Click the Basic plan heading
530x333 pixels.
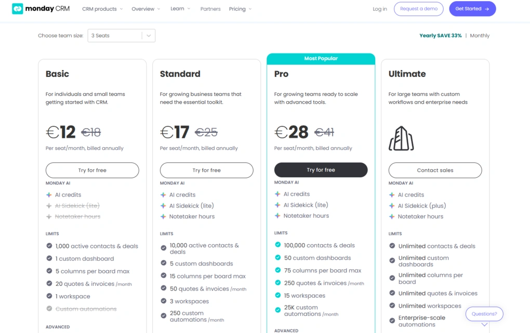point(57,74)
